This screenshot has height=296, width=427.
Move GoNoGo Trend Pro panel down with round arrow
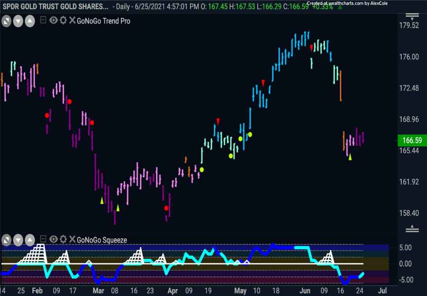18,21
